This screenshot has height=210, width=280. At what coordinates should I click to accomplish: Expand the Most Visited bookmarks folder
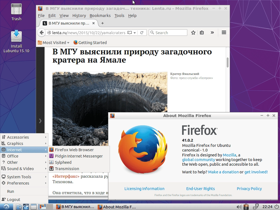[53, 42]
